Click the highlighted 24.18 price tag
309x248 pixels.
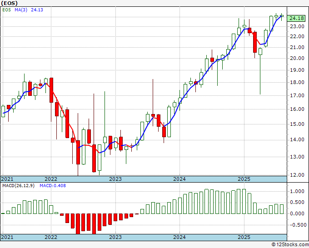296,18
